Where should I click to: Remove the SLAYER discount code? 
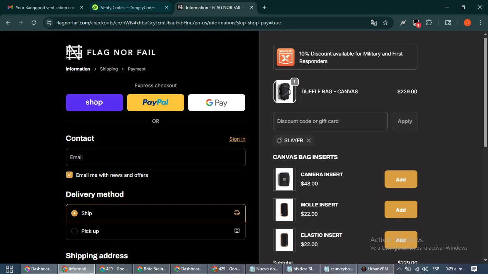pyautogui.click(x=309, y=140)
